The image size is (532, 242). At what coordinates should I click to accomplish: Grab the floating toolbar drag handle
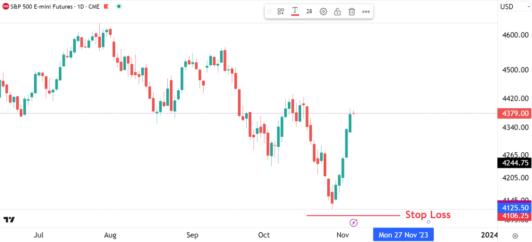269,11
